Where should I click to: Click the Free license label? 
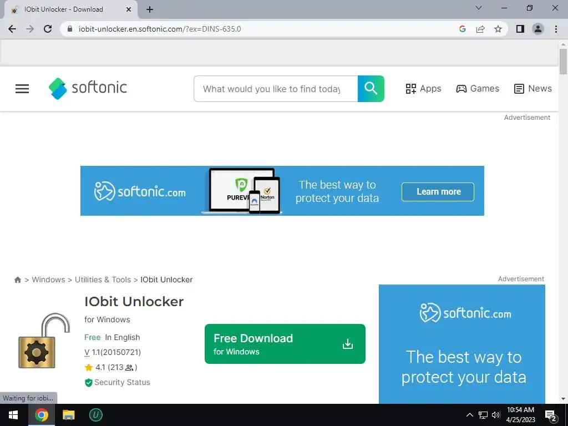pos(93,337)
